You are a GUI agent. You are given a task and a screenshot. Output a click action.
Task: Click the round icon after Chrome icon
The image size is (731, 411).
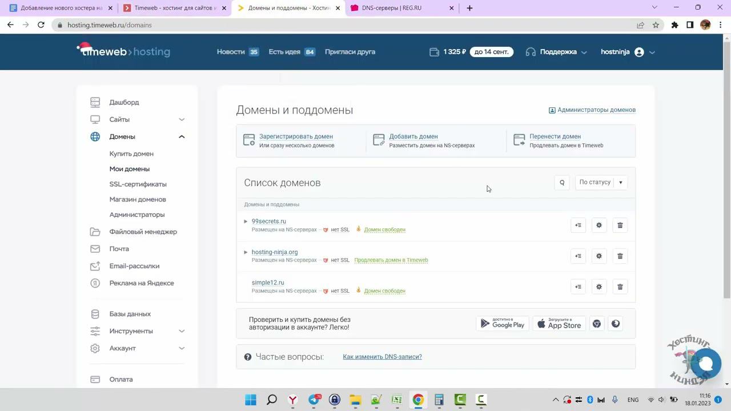point(616,324)
